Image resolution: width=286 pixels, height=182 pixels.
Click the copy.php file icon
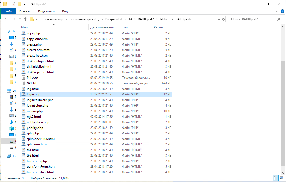coord(24,33)
